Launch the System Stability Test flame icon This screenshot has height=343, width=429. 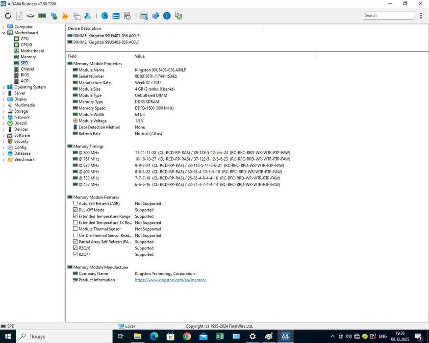(65, 16)
